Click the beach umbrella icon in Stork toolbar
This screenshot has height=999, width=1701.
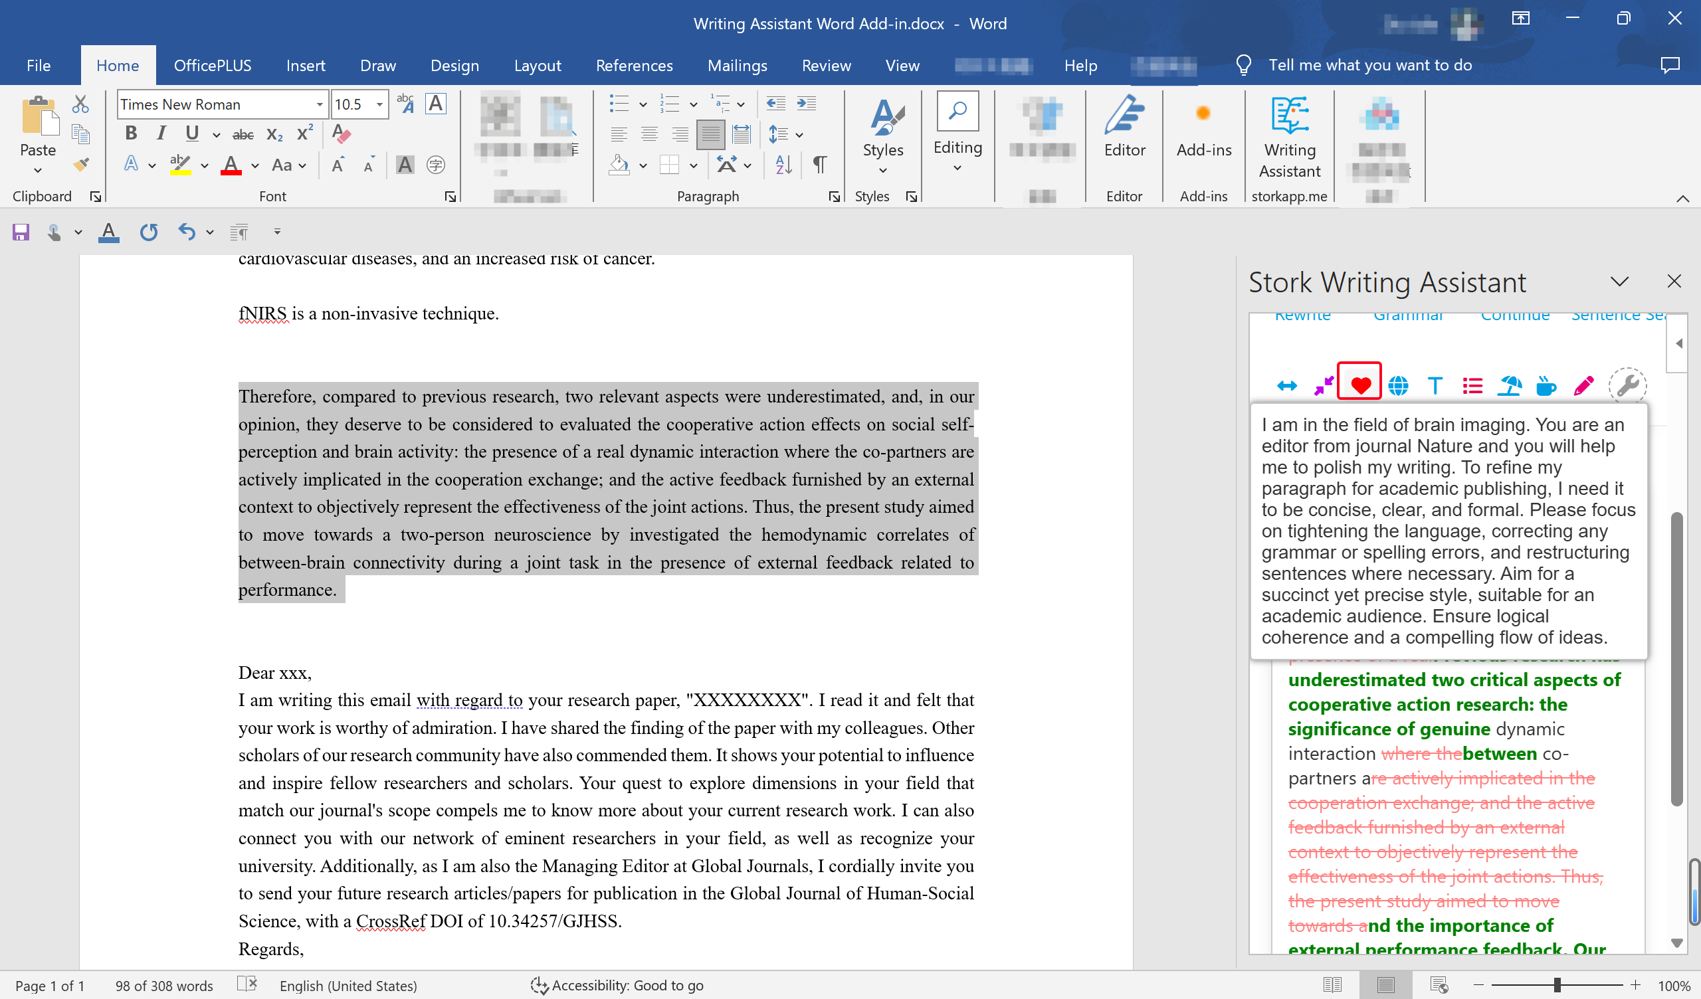(1508, 385)
